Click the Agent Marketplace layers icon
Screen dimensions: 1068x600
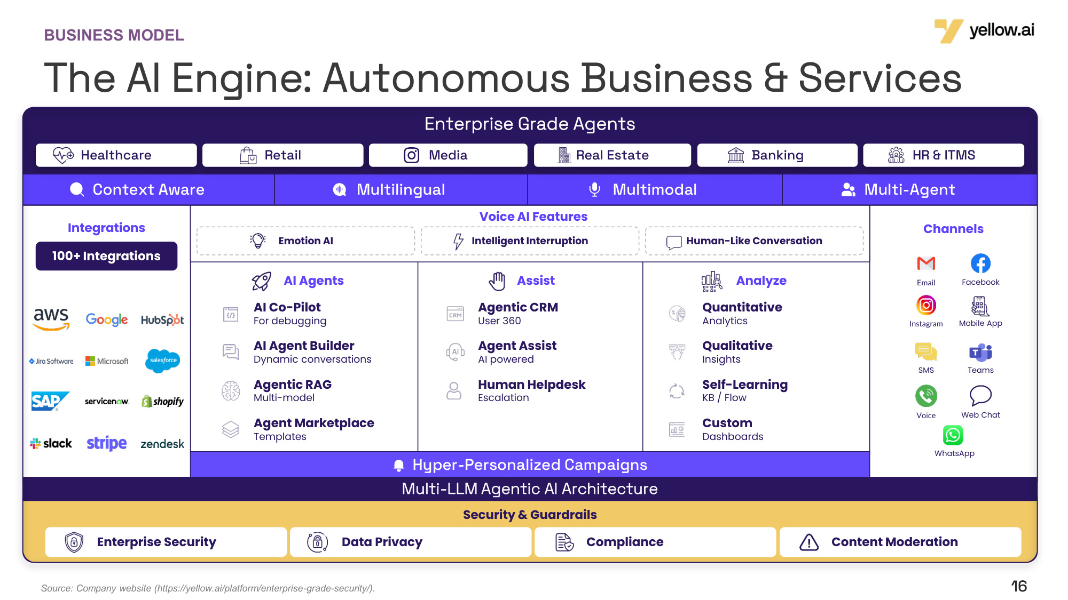pyautogui.click(x=231, y=429)
